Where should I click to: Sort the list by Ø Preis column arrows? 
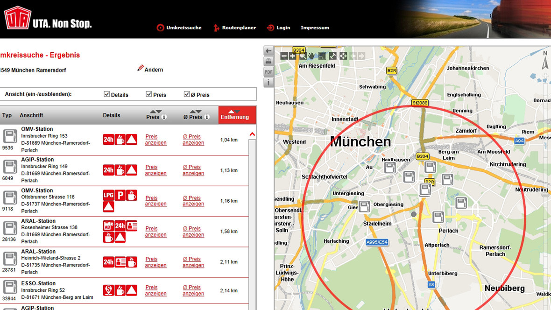pos(196,112)
